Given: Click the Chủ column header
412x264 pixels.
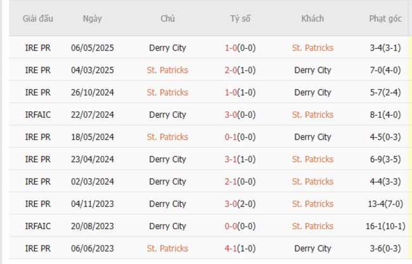Looking at the screenshot, I should (x=167, y=18).
